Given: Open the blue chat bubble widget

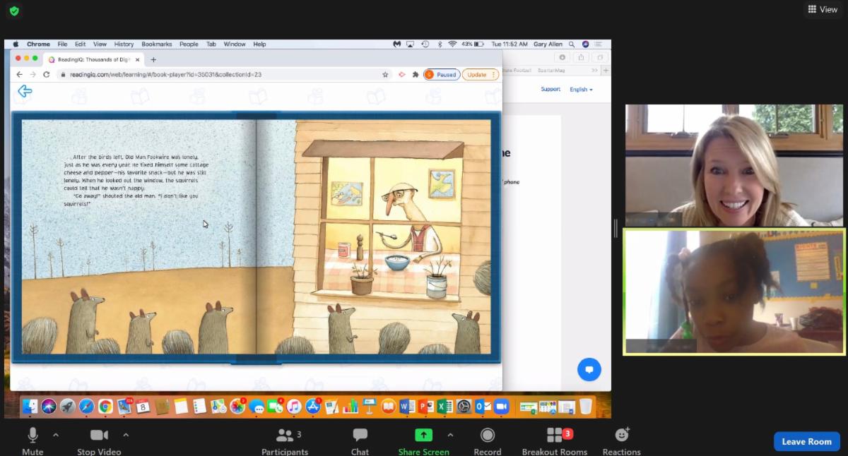Looking at the screenshot, I should click(x=589, y=369).
